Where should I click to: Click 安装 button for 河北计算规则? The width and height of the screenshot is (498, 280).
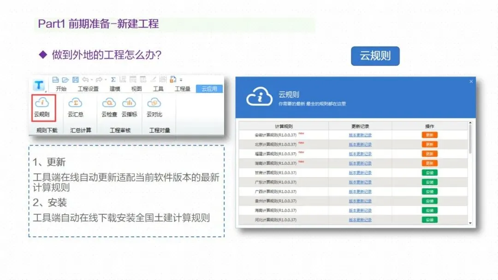click(x=429, y=220)
